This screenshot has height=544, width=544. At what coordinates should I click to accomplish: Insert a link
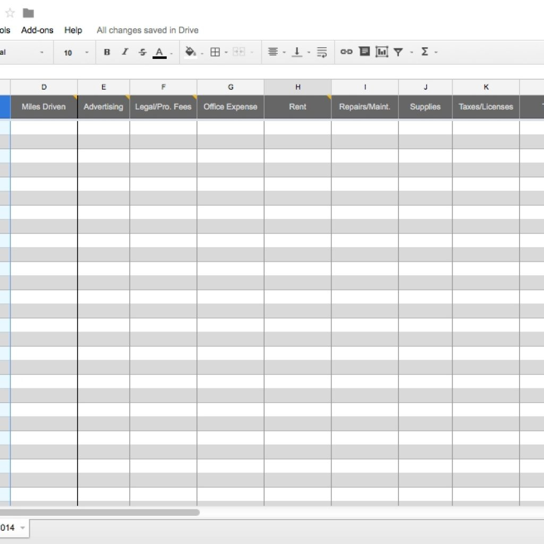(x=346, y=52)
